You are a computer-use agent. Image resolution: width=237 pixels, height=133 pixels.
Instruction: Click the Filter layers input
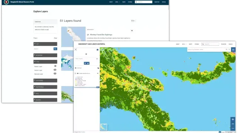tap(86, 59)
